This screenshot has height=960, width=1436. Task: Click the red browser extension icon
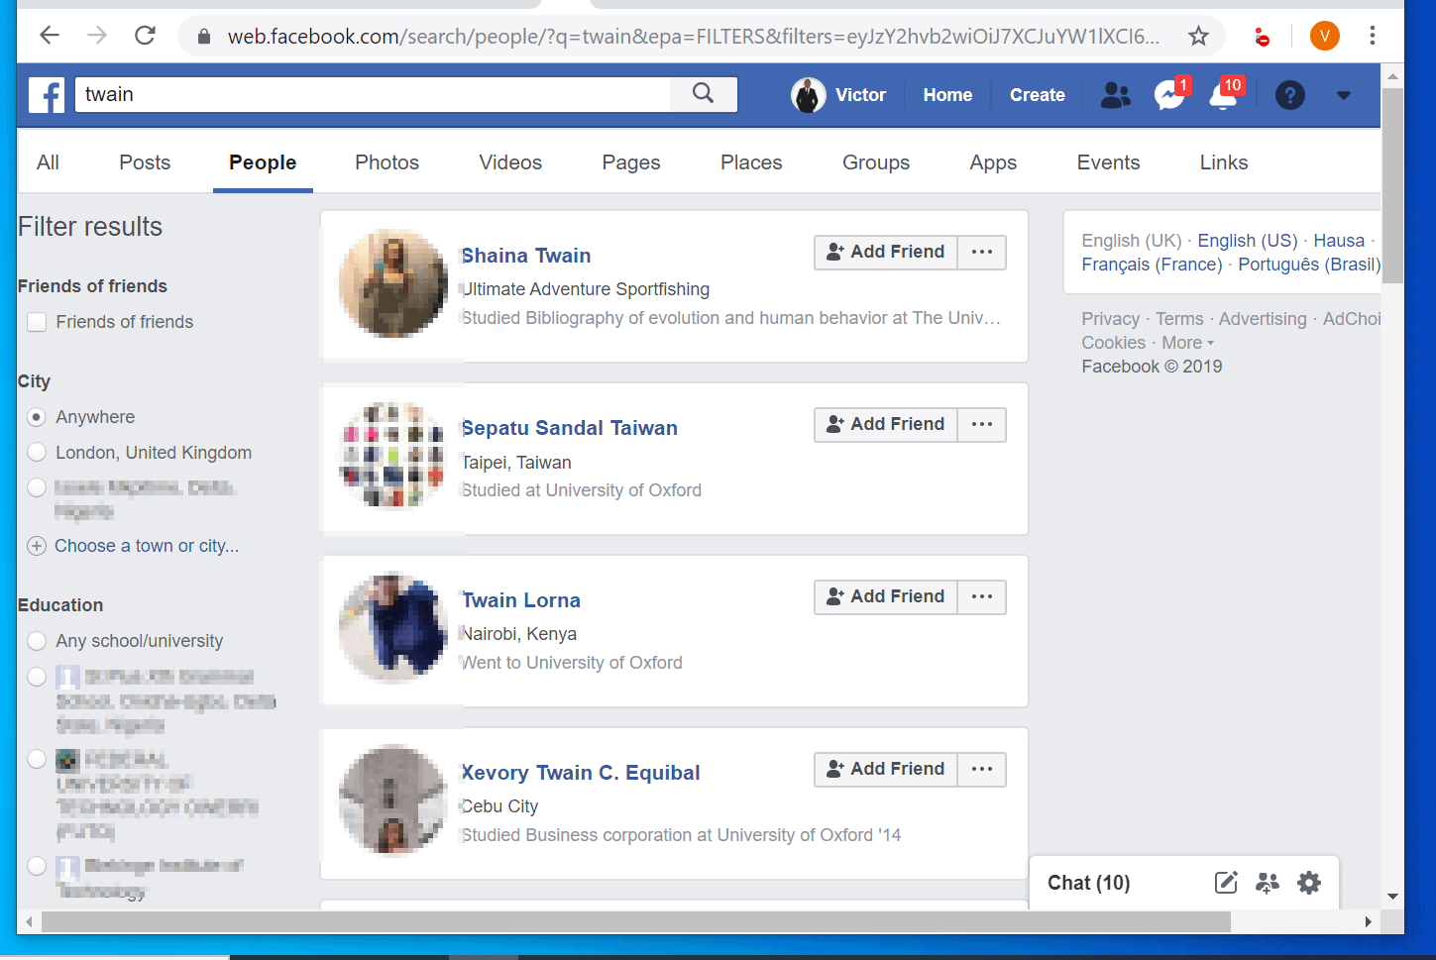(x=1262, y=38)
